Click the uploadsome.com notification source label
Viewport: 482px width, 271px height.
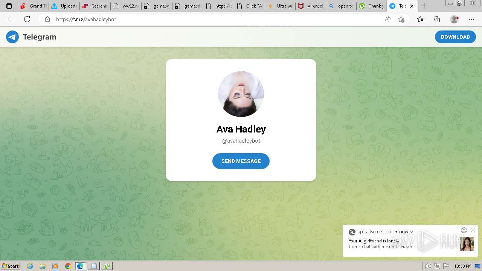click(375, 232)
